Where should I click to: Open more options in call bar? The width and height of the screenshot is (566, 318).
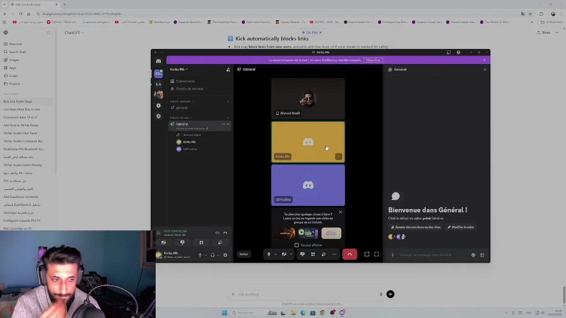[x=334, y=254]
